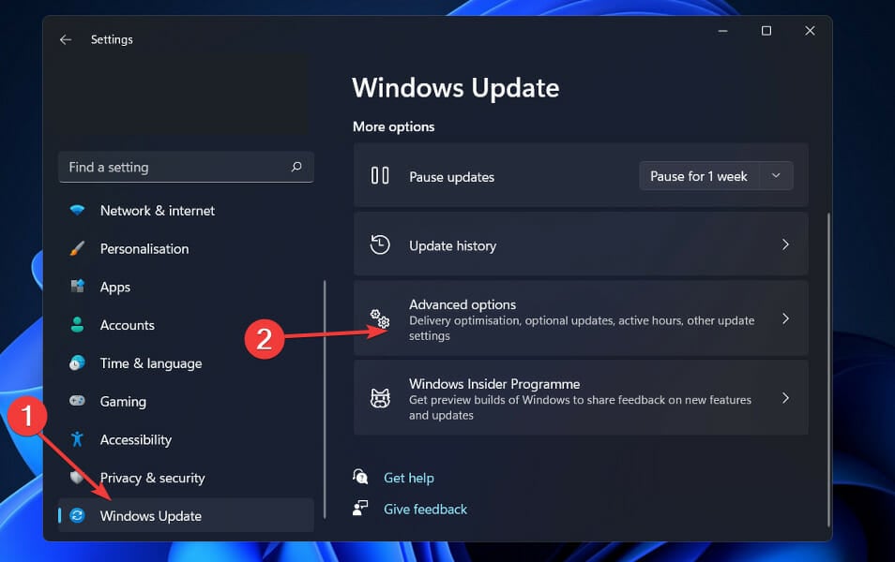Click the Network & internet globe icon
This screenshot has height=562, width=895.
coord(77,210)
